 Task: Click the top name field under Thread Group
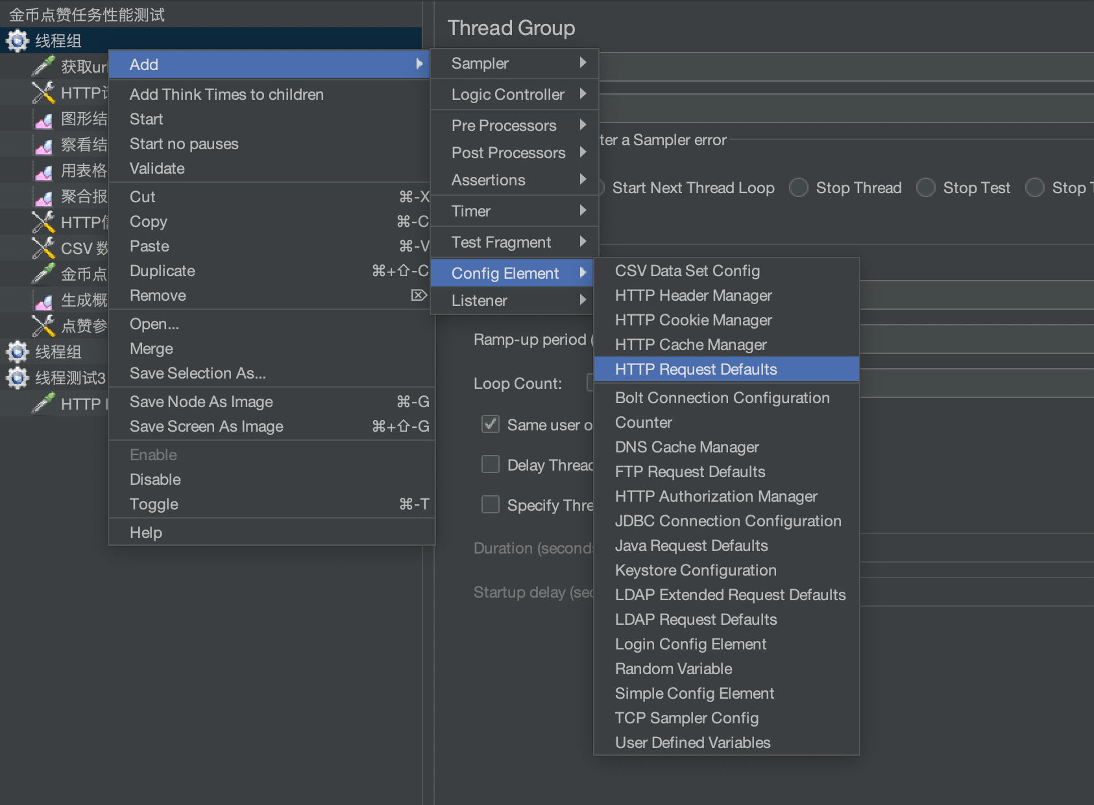[x=844, y=67]
